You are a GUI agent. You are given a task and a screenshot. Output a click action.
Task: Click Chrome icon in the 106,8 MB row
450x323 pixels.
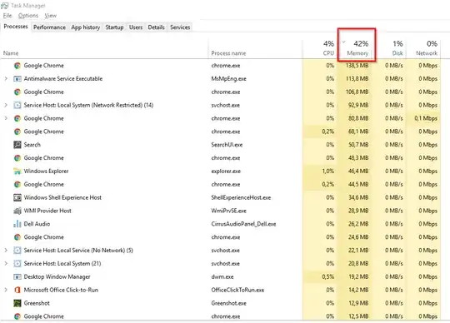point(17,92)
